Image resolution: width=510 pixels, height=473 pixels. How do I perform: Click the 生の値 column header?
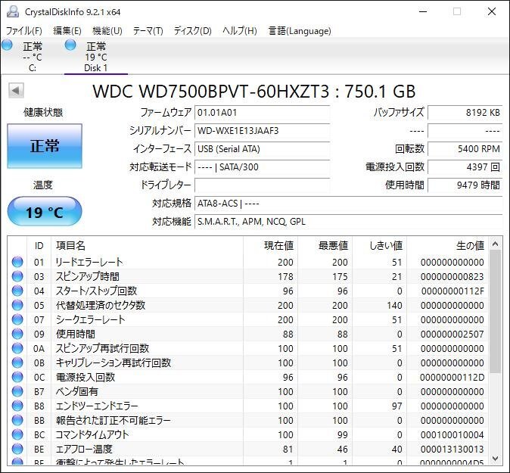point(447,246)
